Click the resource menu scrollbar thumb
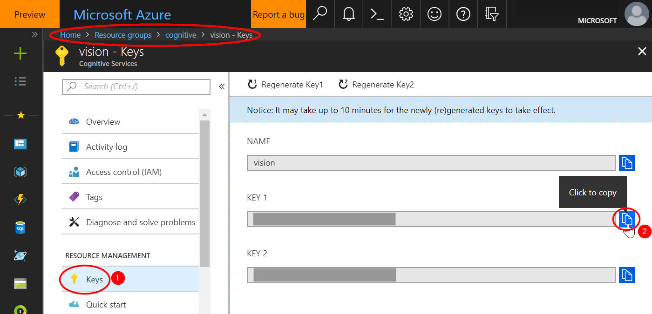This screenshot has height=314, width=652. tap(205, 194)
